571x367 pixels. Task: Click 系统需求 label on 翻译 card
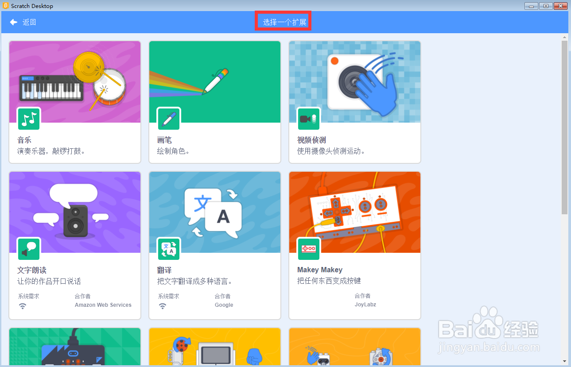pos(169,296)
